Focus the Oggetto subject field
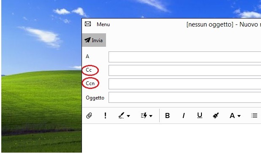This screenshot has width=261, height=153. pos(185,97)
